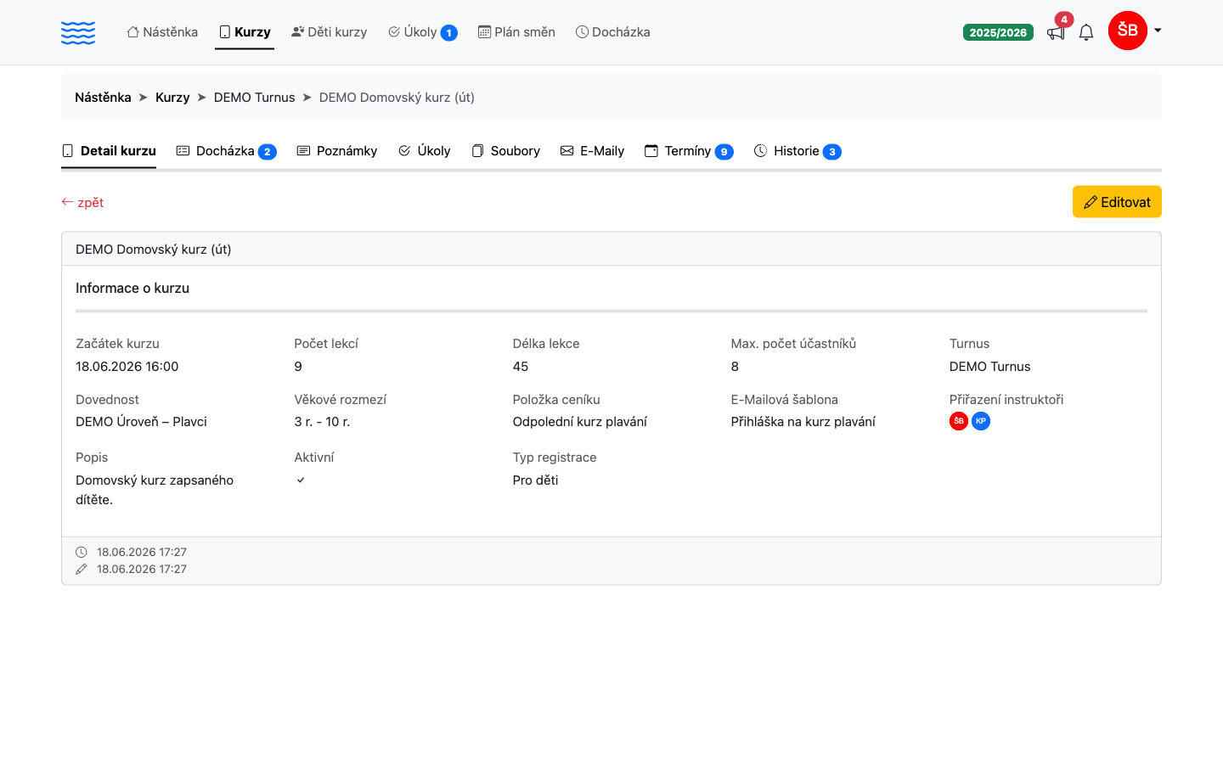This screenshot has height=764, width=1223.
Task: Open the megaphone announcements icon
Action: [x=1056, y=33]
